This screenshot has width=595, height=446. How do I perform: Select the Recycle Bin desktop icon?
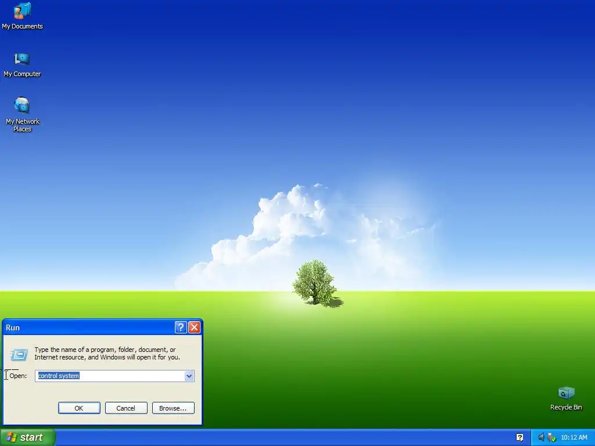pyautogui.click(x=566, y=398)
